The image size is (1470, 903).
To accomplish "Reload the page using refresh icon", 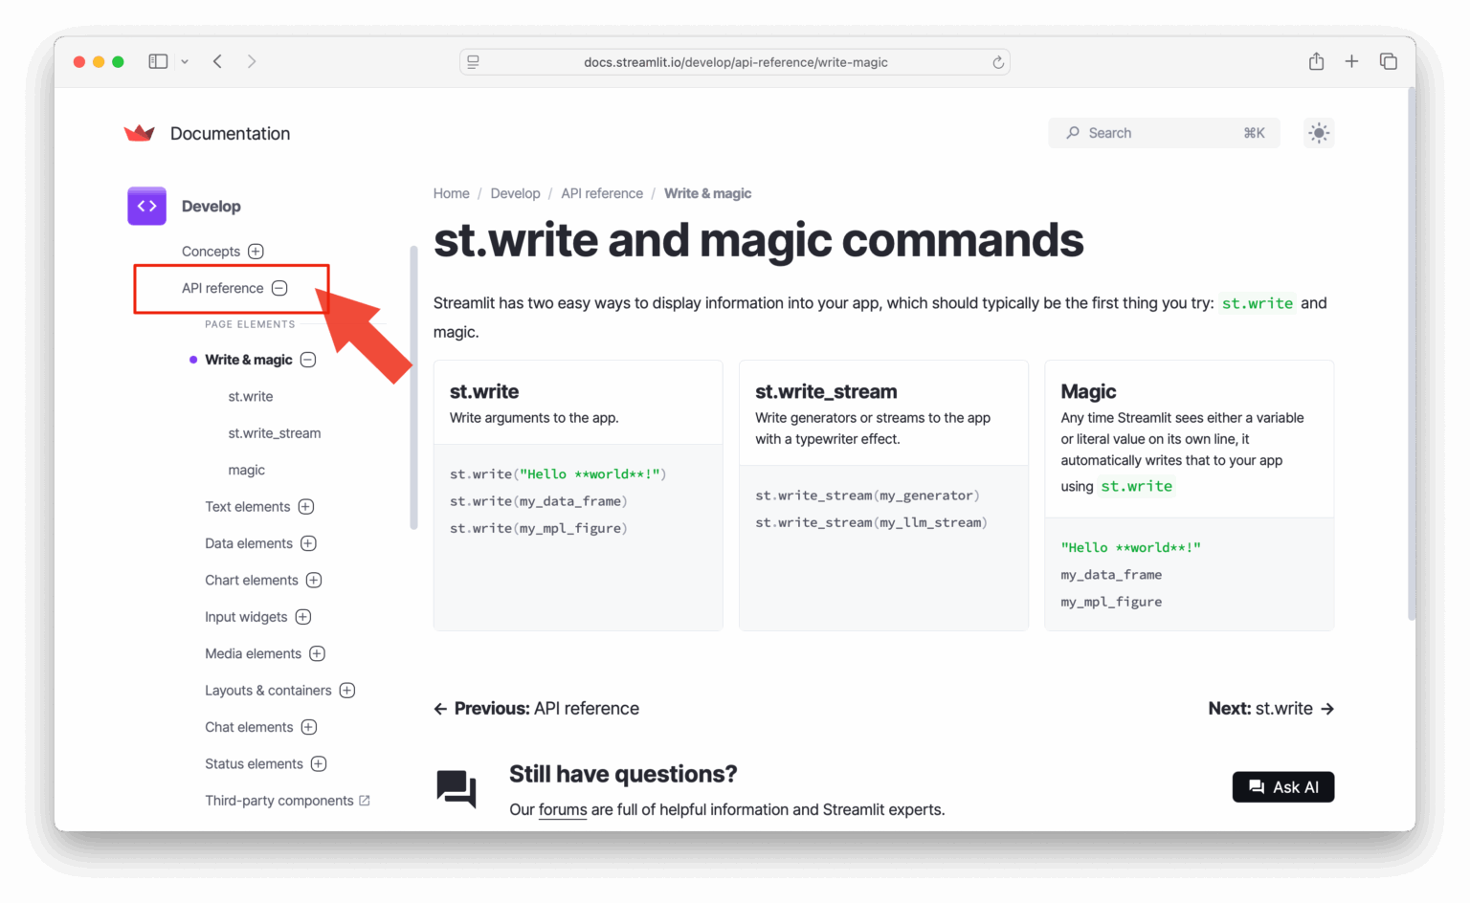I will (997, 62).
